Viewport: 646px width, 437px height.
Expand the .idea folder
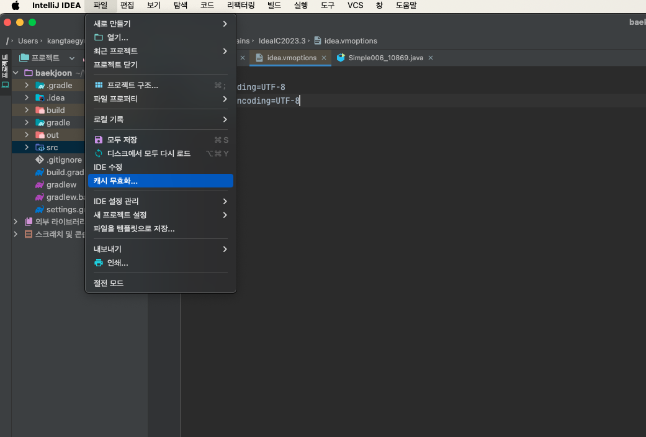click(27, 97)
